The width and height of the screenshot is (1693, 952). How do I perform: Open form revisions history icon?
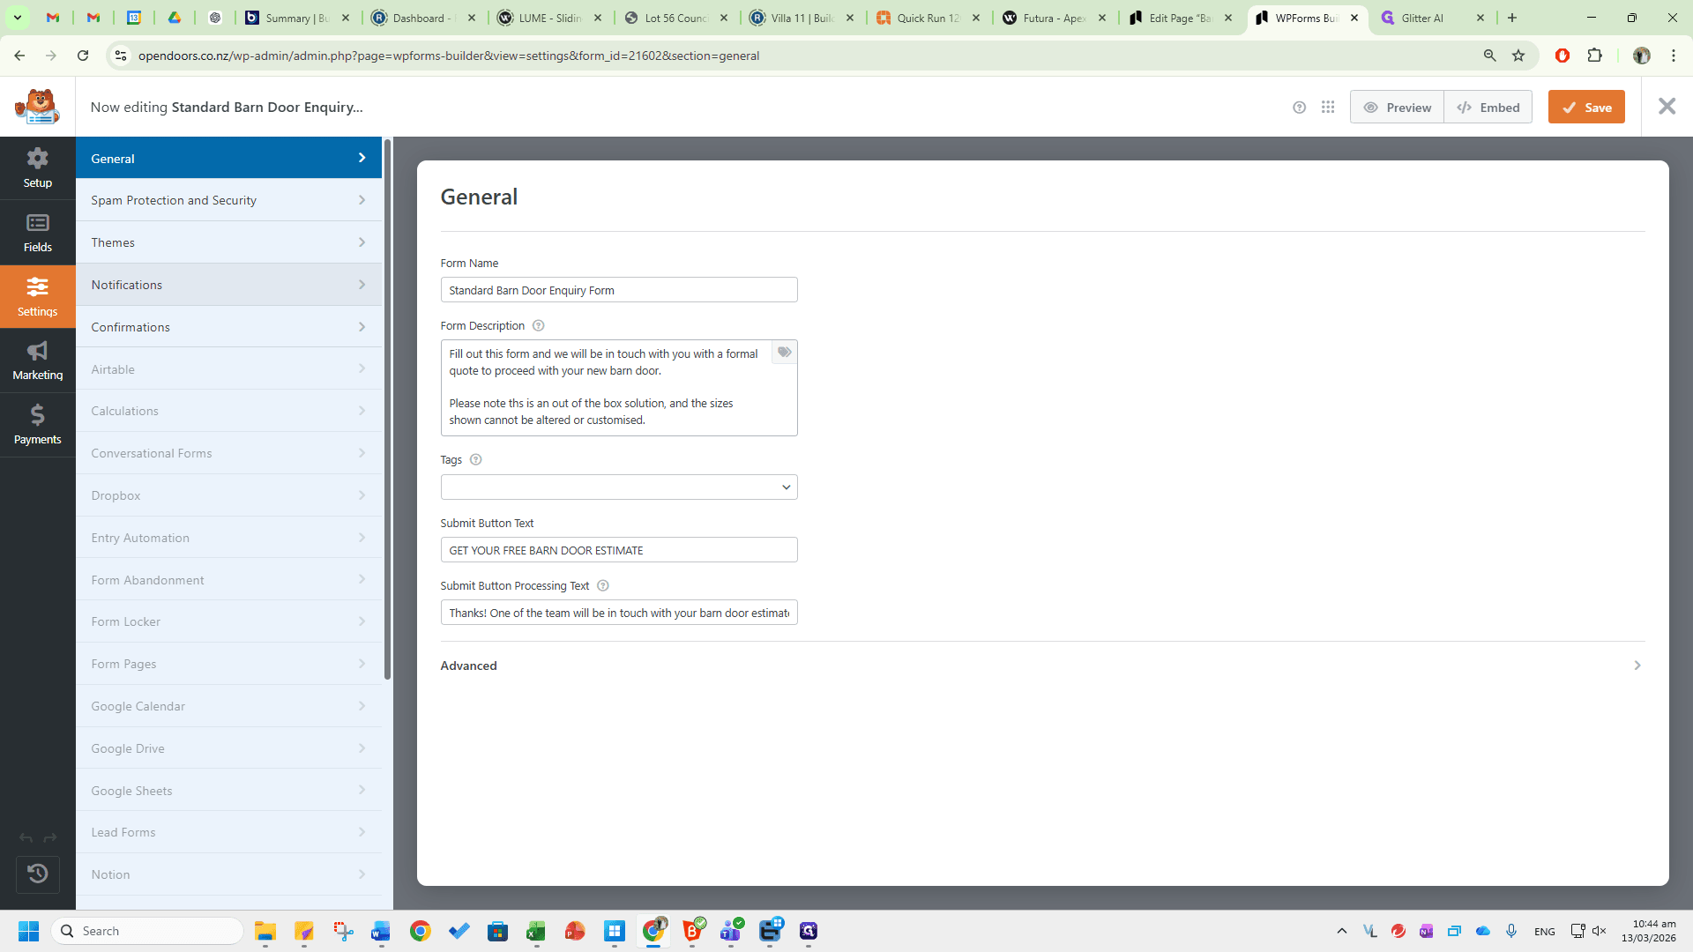point(37,874)
